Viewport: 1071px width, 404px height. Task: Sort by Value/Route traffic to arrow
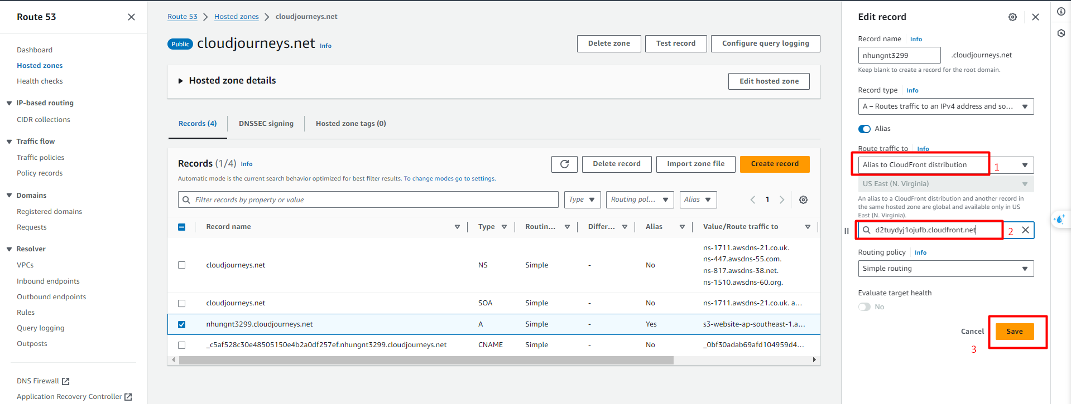(x=808, y=227)
